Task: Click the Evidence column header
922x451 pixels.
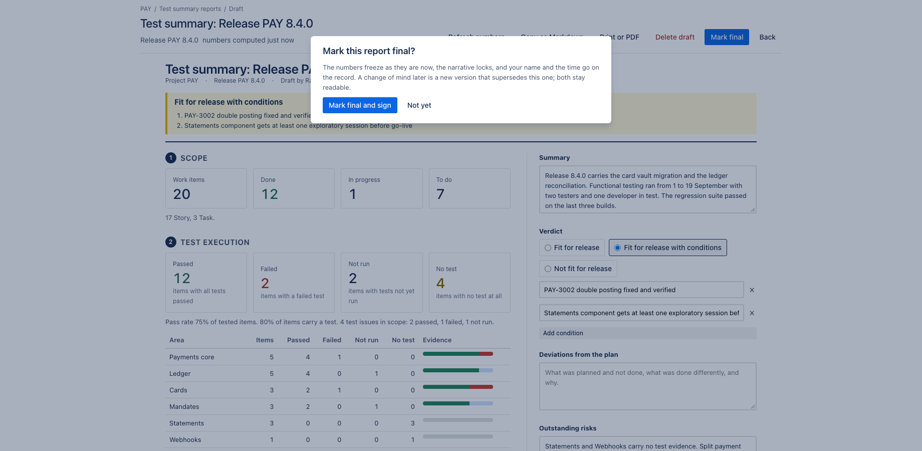Action: (x=437, y=340)
